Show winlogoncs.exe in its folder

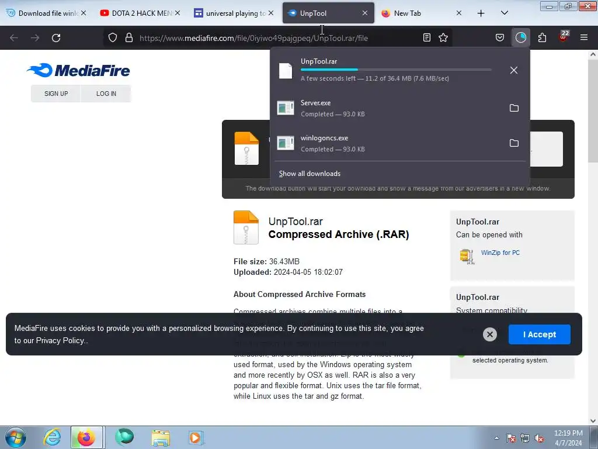(514, 143)
